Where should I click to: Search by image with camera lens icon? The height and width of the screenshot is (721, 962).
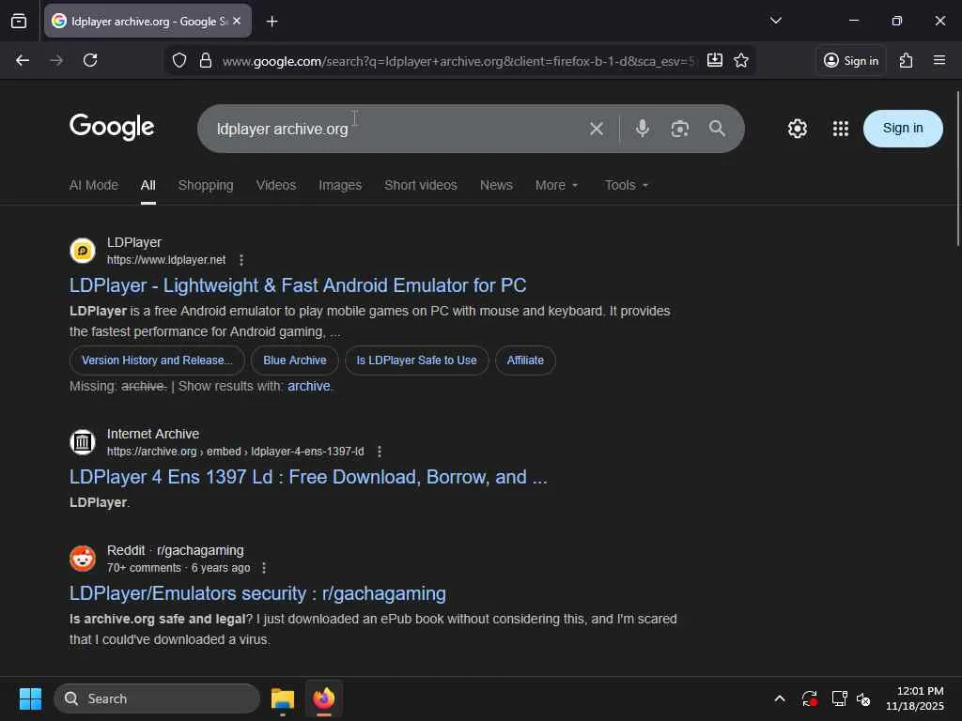point(680,129)
